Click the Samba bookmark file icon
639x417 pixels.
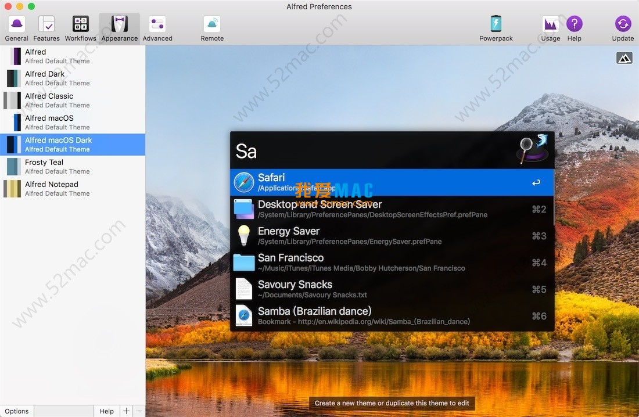pyautogui.click(x=244, y=316)
